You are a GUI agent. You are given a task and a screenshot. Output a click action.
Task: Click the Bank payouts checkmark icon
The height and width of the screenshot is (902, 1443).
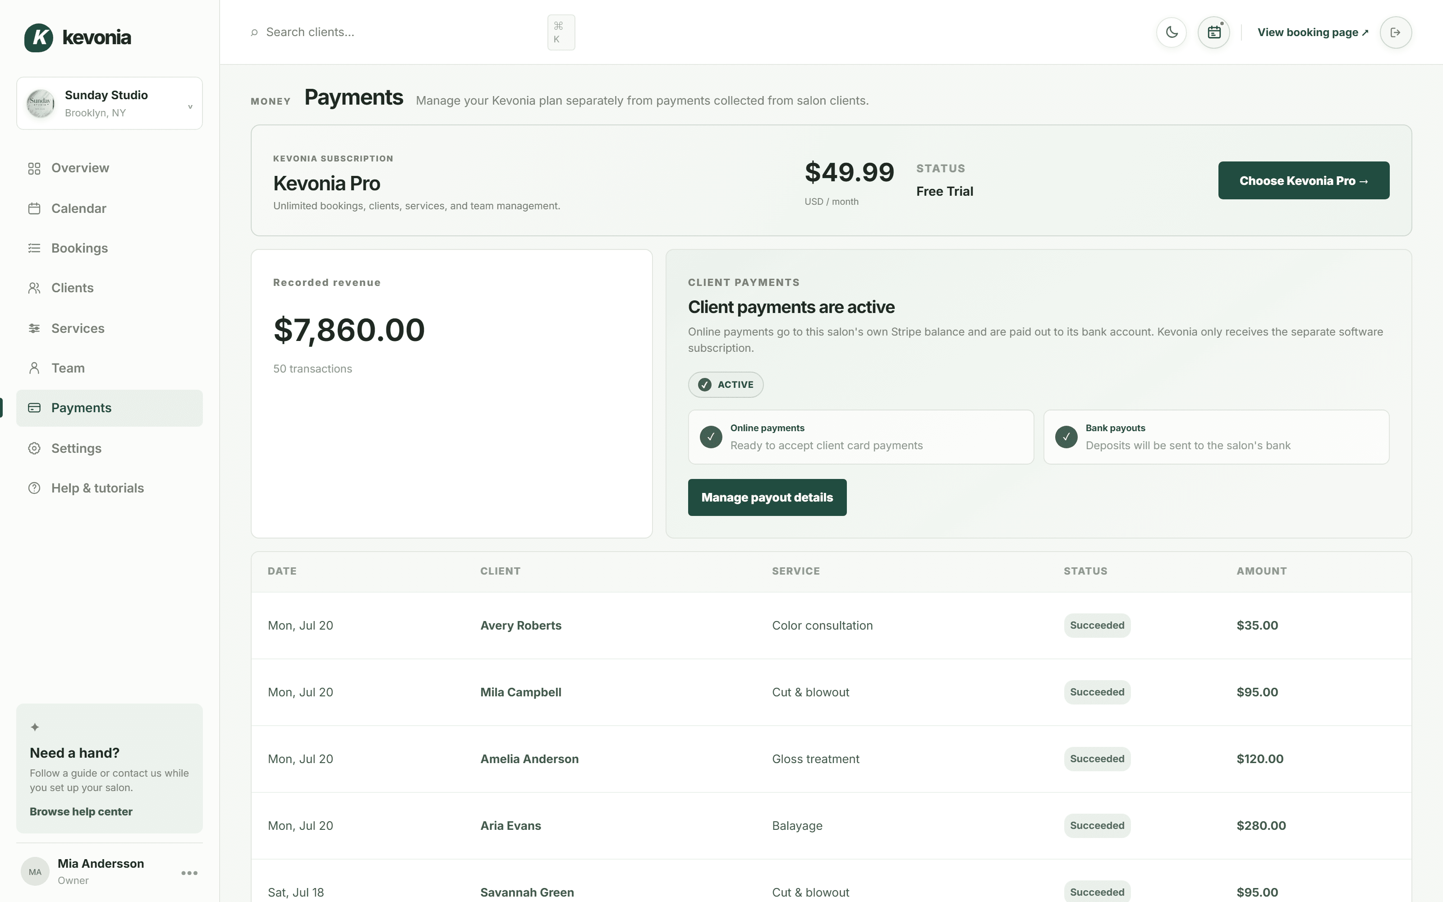1066,437
